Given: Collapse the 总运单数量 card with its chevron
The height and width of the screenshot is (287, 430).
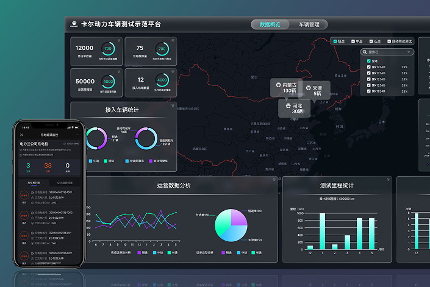Looking at the screenshot, I should pos(118,40).
